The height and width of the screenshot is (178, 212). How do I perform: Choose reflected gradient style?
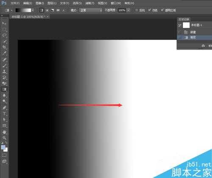coord(58,10)
